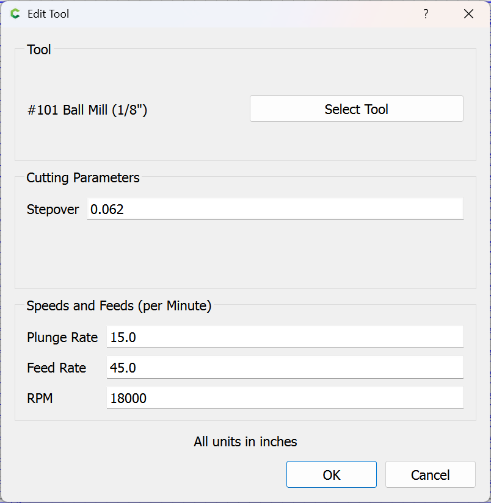Click into the Feed Rate field

[285, 367]
